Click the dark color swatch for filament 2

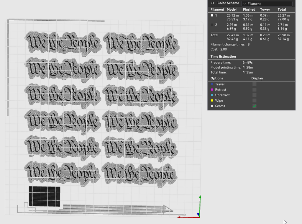pos(212,25)
